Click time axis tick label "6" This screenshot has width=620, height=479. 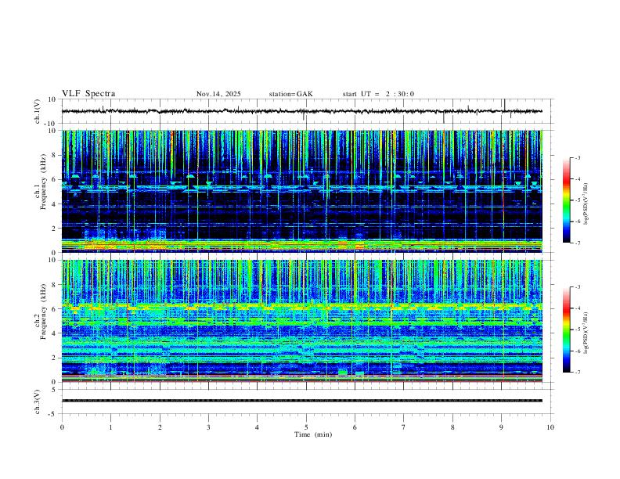click(355, 427)
